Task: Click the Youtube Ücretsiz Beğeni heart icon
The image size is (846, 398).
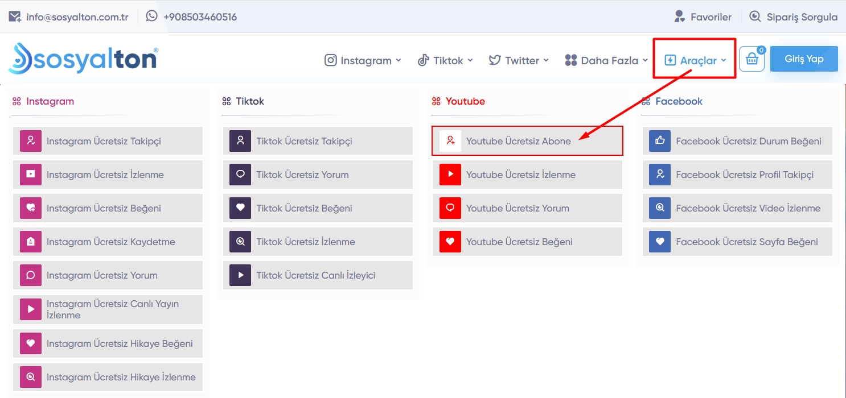Action: pos(450,242)
